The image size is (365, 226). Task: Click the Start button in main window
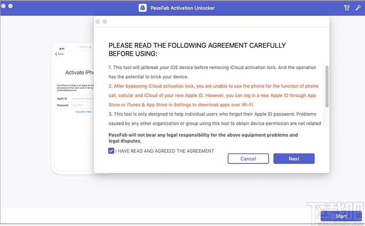click(x=341, y=216)
